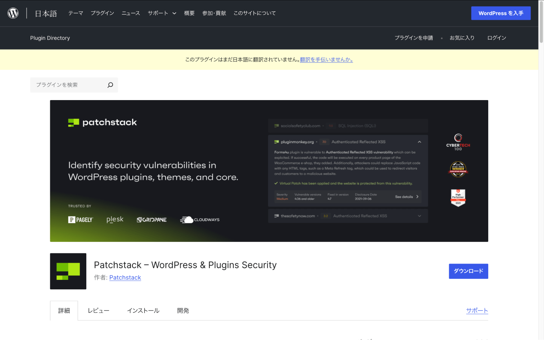Click the CyberTech 100 badge

pyautogui.click(x=458, y=142)
